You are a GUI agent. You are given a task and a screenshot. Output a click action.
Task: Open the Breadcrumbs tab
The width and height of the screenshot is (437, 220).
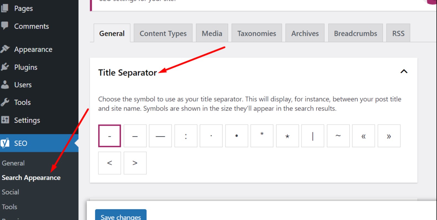tap(355, 33)
